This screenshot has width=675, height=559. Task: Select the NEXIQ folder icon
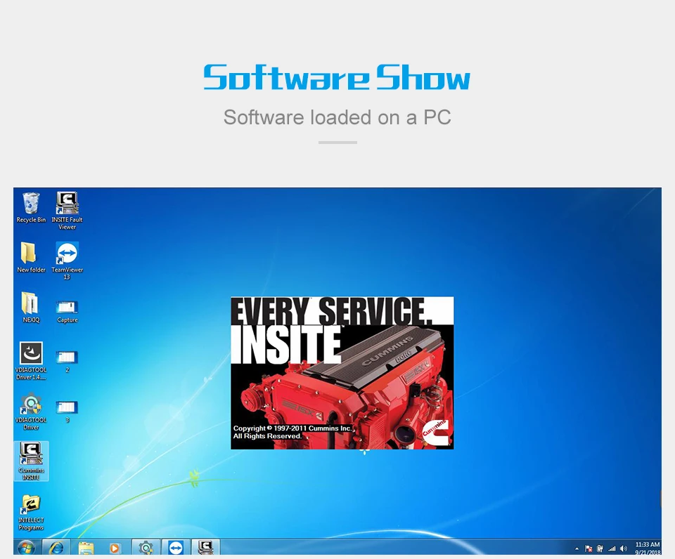(x=31, y=308)
